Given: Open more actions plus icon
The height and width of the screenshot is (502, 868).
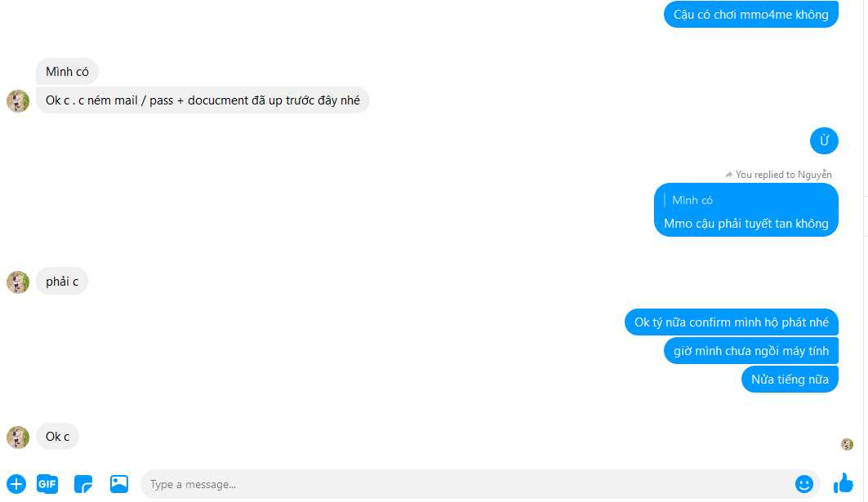Looking at the screenshot, I should (x=16, y=484).
